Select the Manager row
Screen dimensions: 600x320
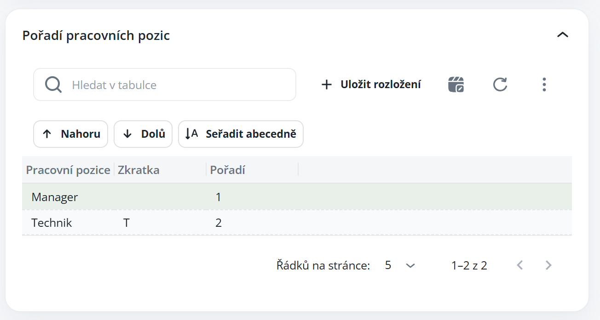[55, 197]
